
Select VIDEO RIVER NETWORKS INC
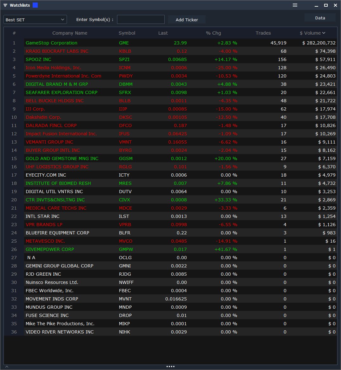60,332
